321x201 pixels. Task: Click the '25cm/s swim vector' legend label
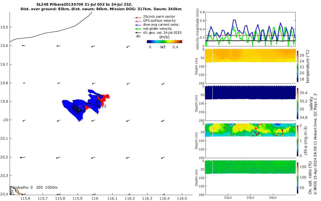click(159, 17)
